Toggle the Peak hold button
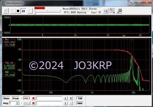This screenshot has height=107, width=153. coord(16,98)
